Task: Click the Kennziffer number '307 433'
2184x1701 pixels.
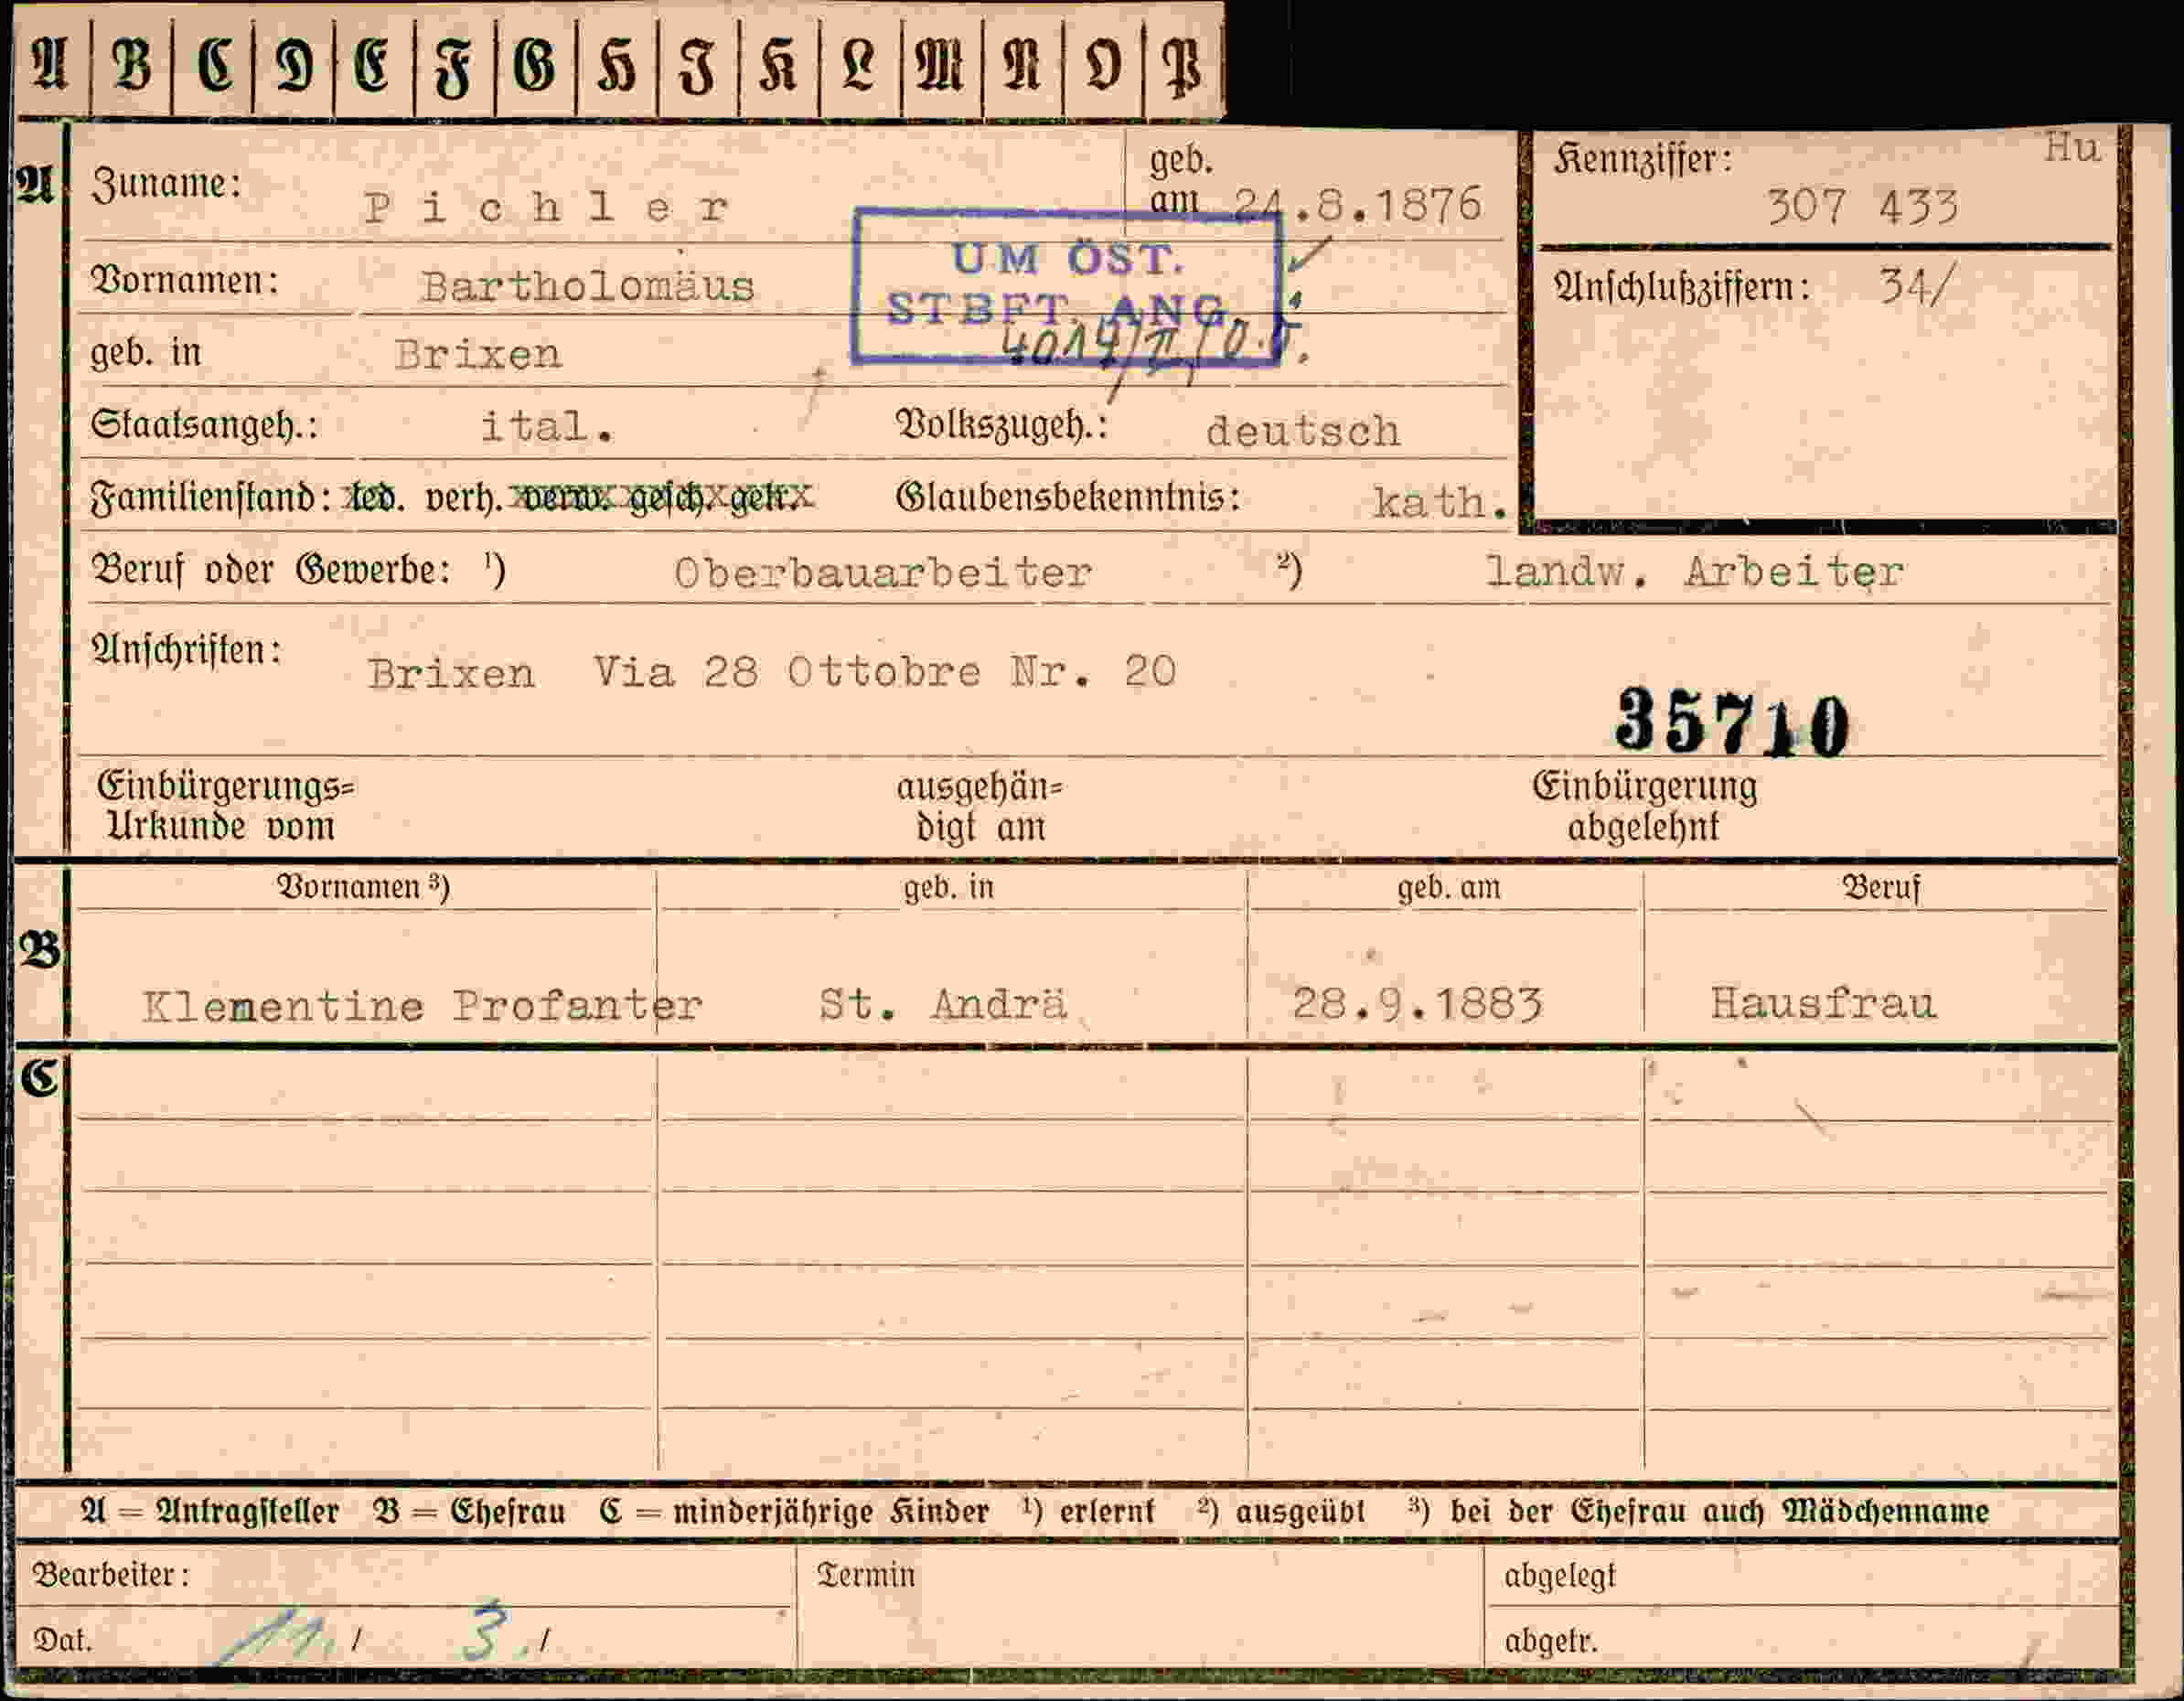Action: 1862,207
